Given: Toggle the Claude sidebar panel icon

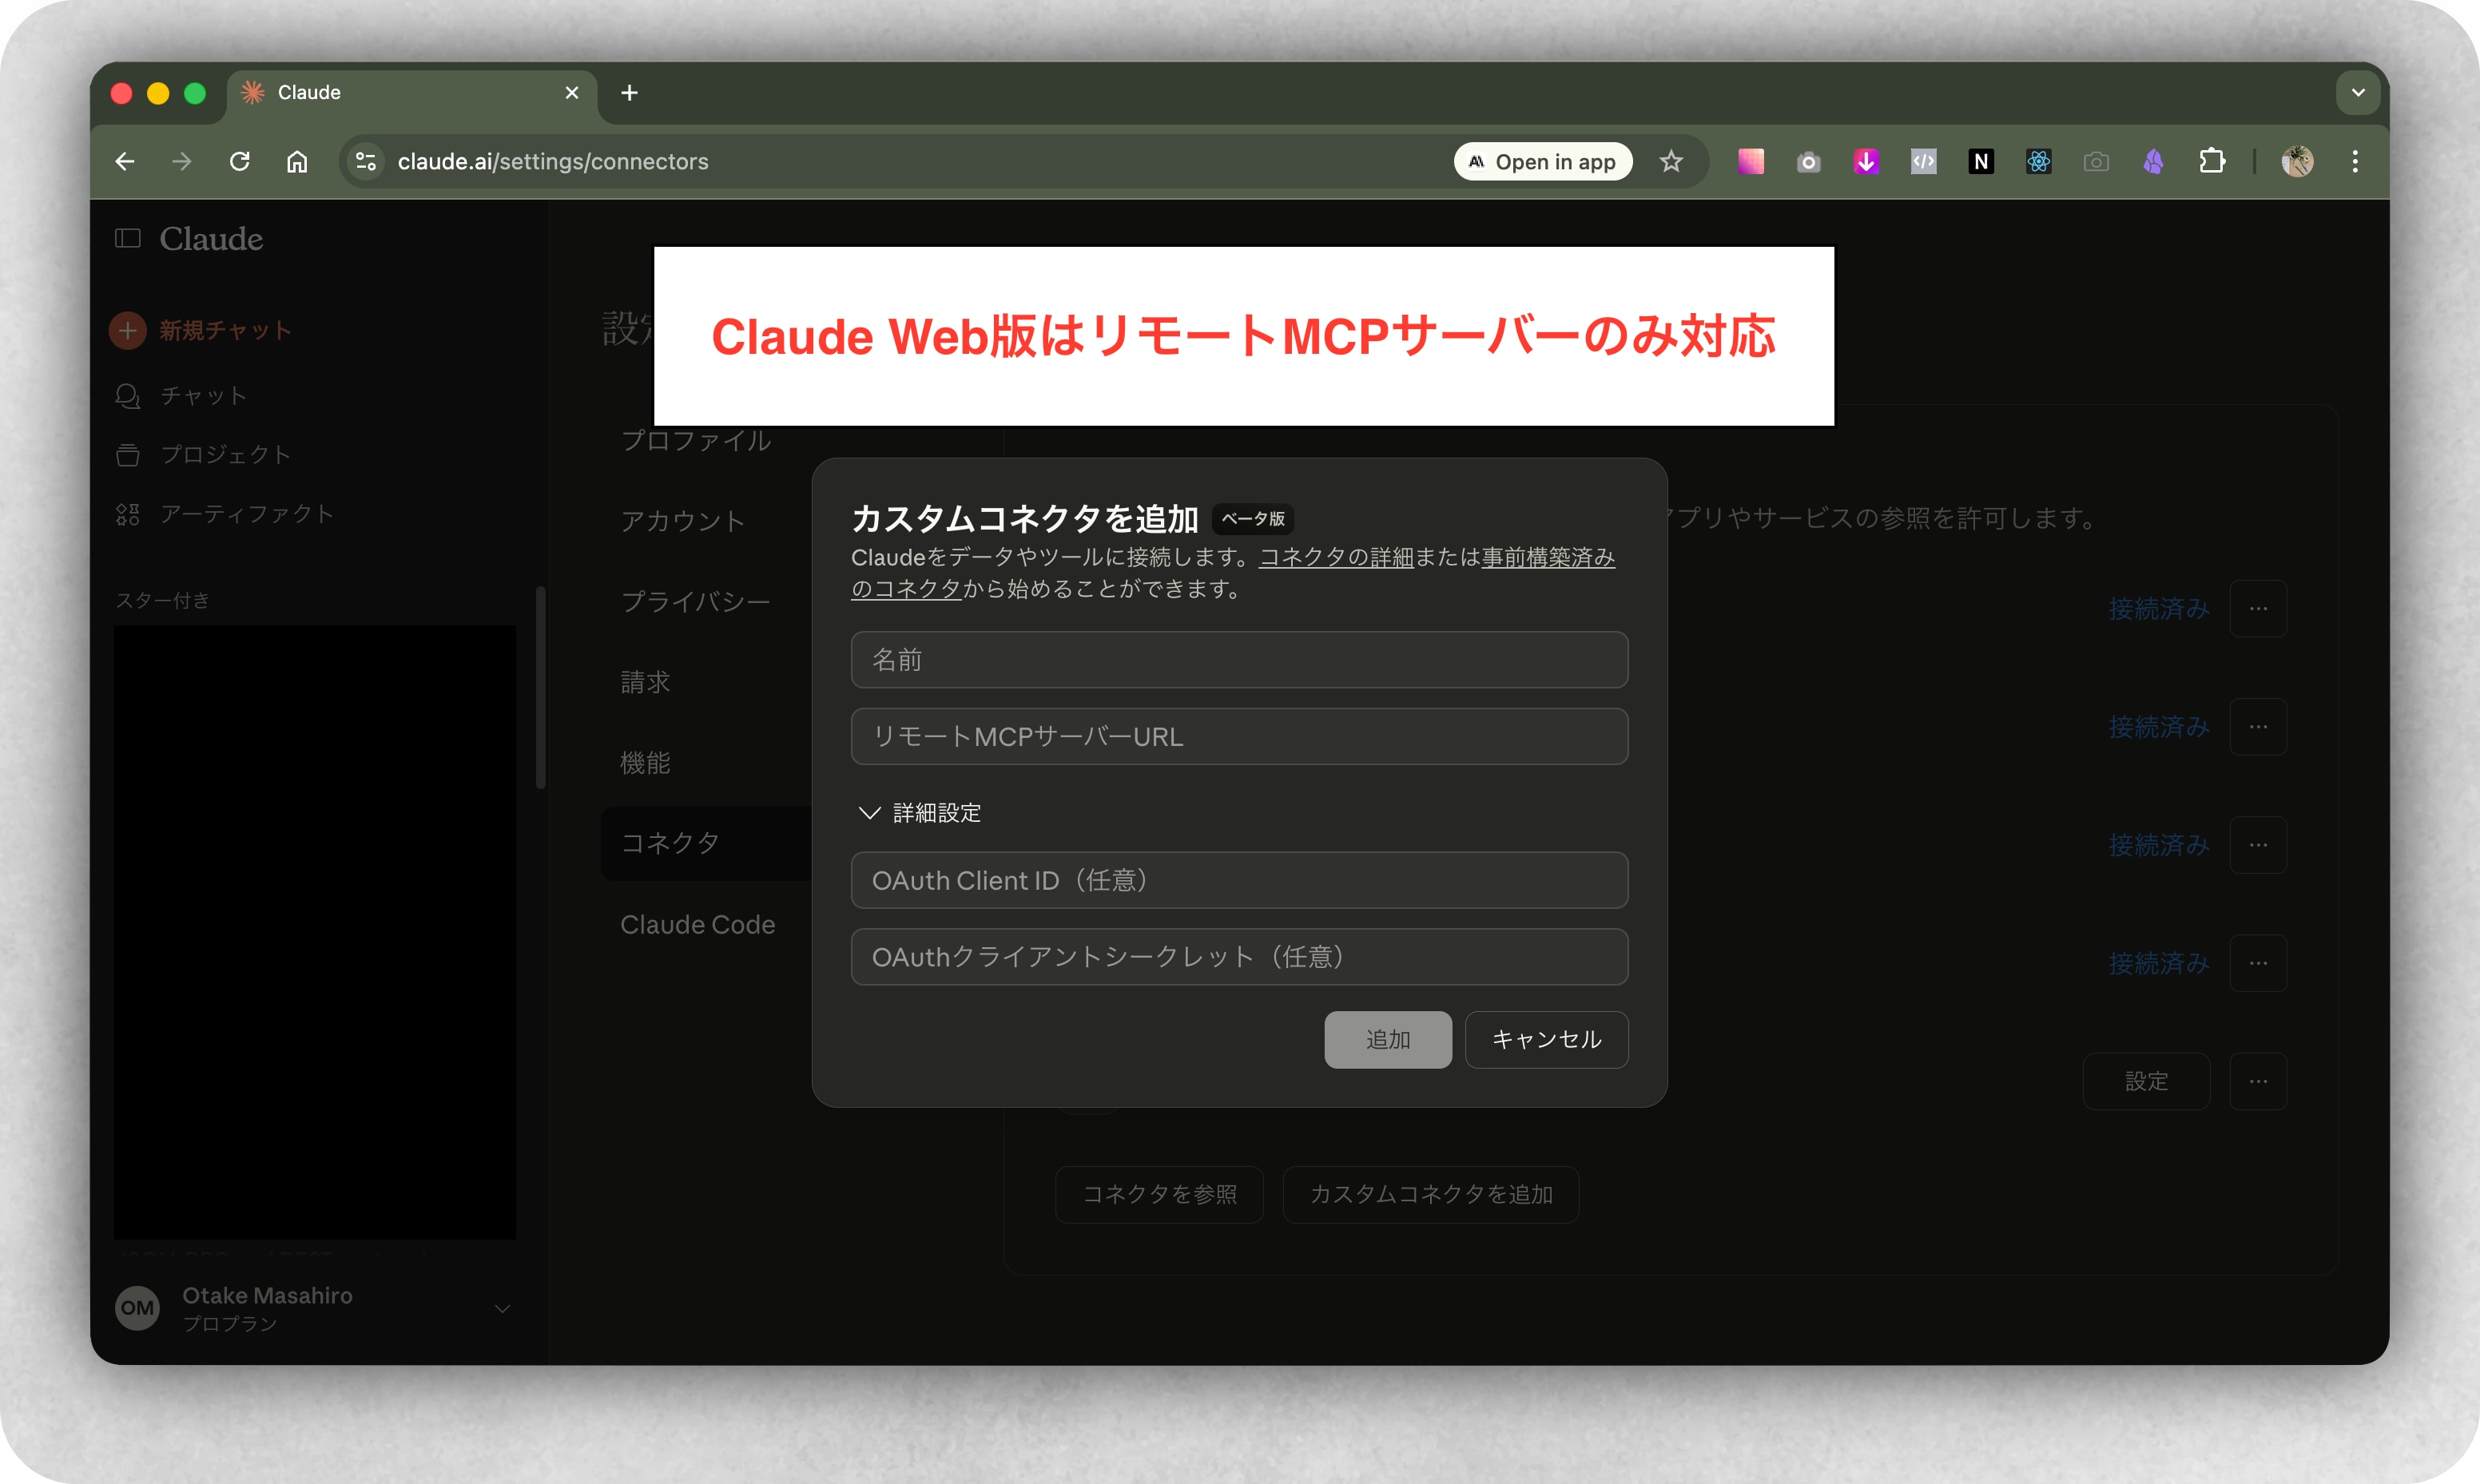Looking at the screenshot, I should tap(128, 238).
